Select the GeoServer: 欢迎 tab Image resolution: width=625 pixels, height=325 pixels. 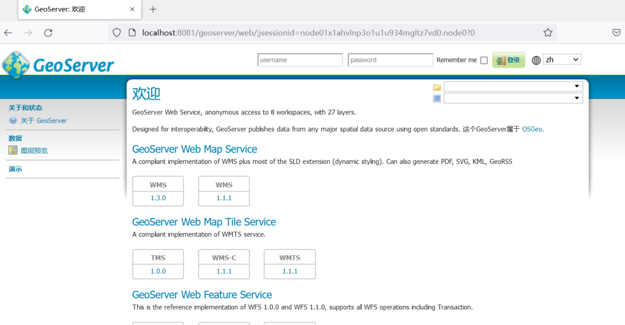tap(80, 9)
